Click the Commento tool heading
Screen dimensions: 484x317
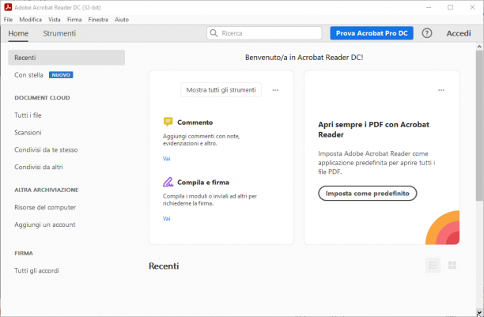(195, 123)
